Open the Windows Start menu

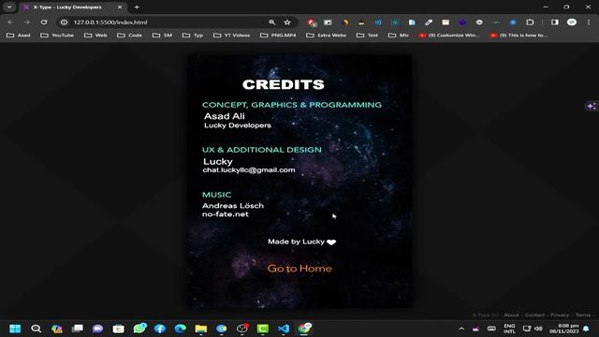(15, 329)
